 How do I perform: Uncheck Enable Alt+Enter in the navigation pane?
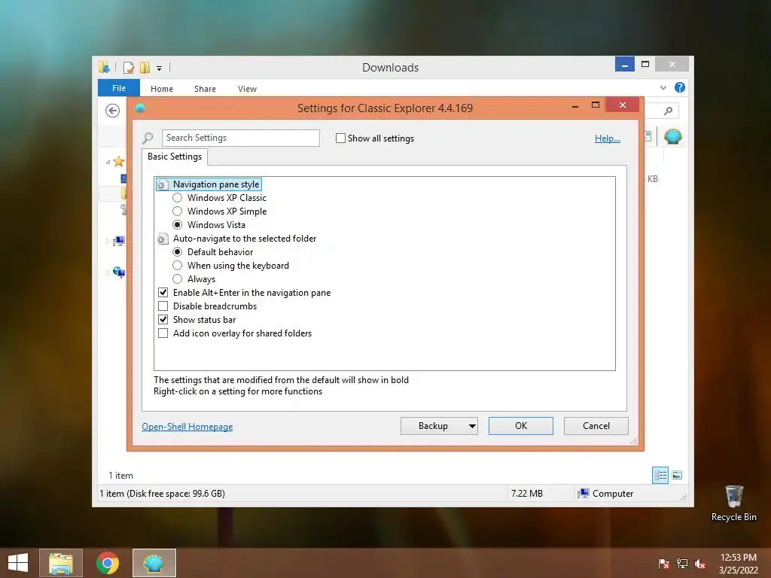(163, 293)
